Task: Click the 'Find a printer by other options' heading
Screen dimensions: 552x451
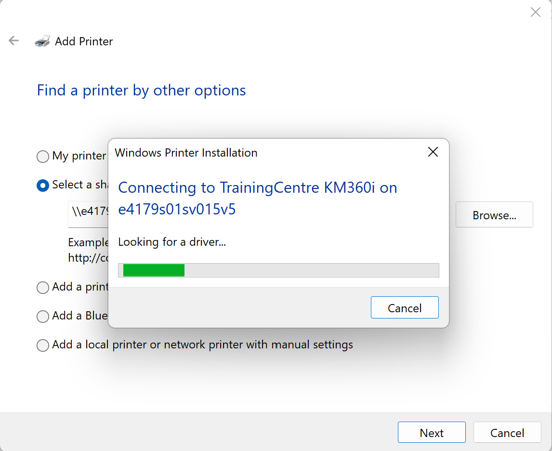Action: 142,91
